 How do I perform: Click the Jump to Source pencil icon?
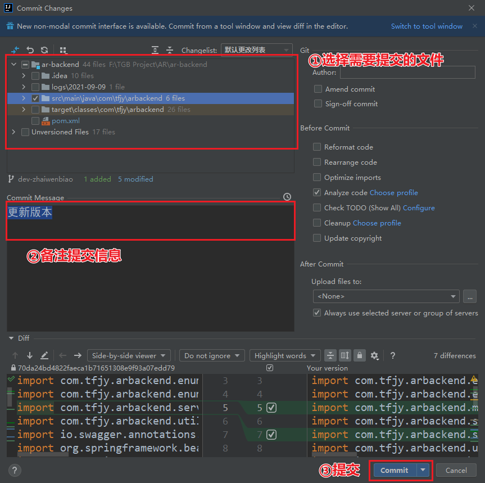pos(44,355)
